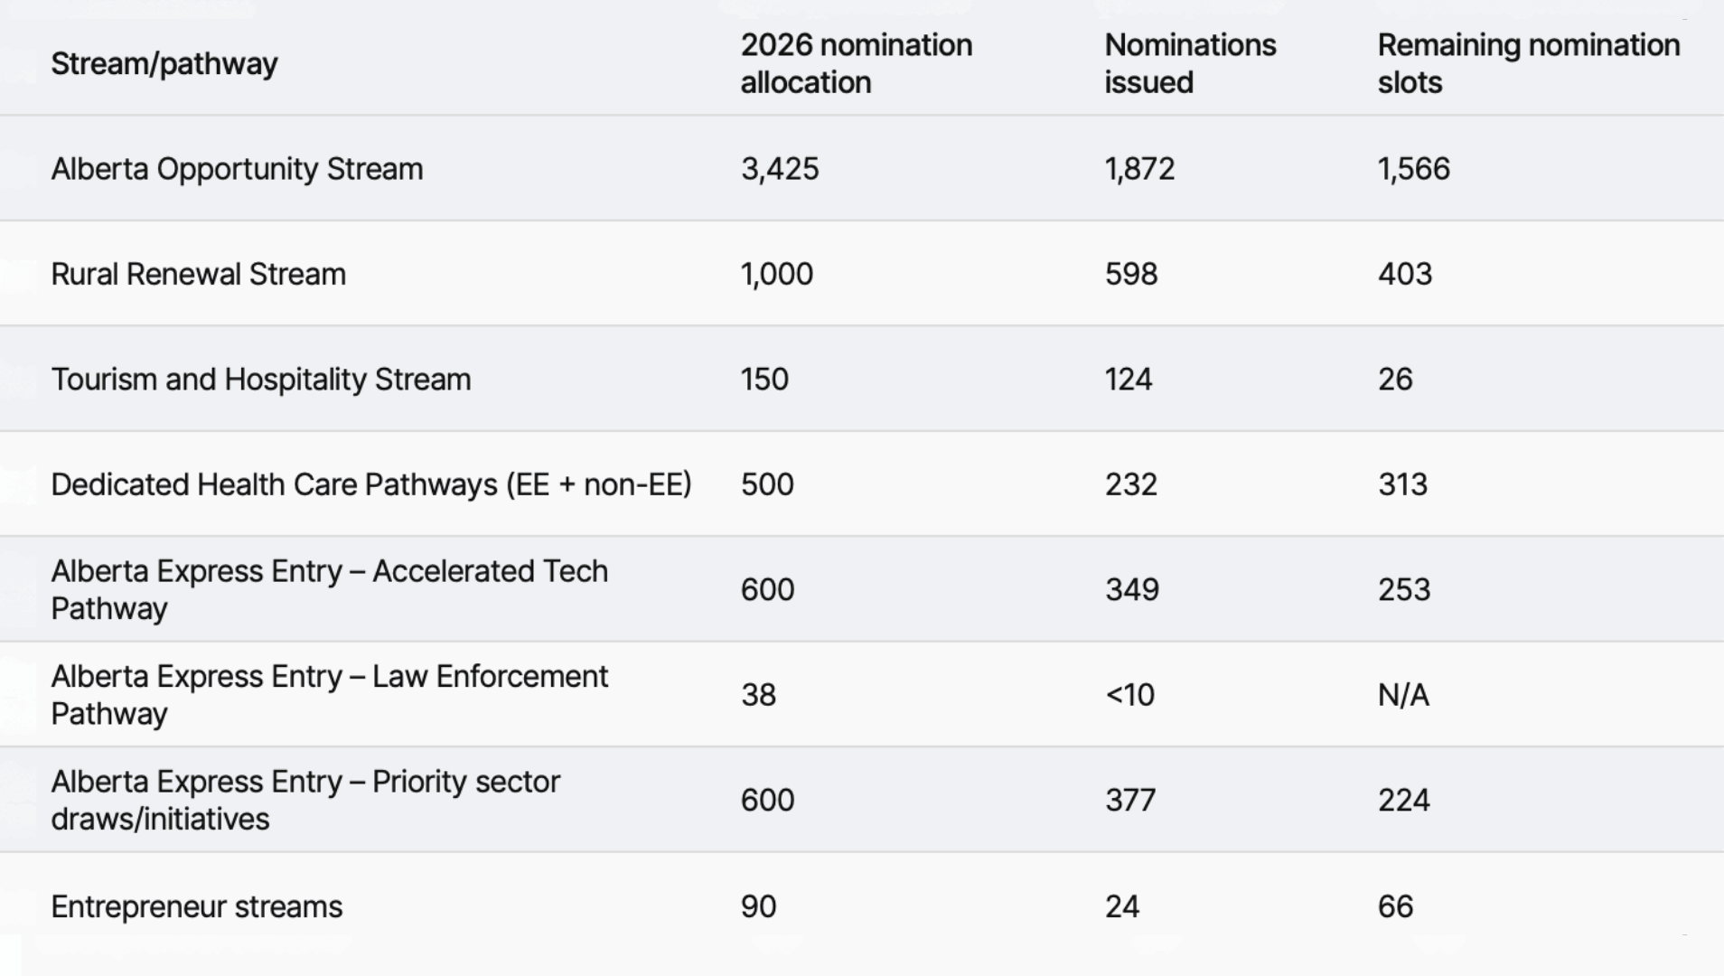
Task: Select the 598 nominations issued cell
Action: 1131,274
